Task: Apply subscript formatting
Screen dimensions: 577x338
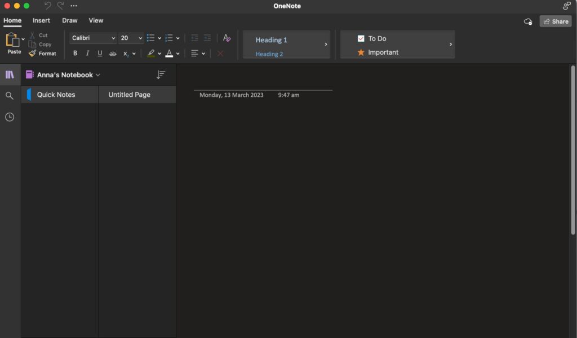Action: (x=126, y=54)
